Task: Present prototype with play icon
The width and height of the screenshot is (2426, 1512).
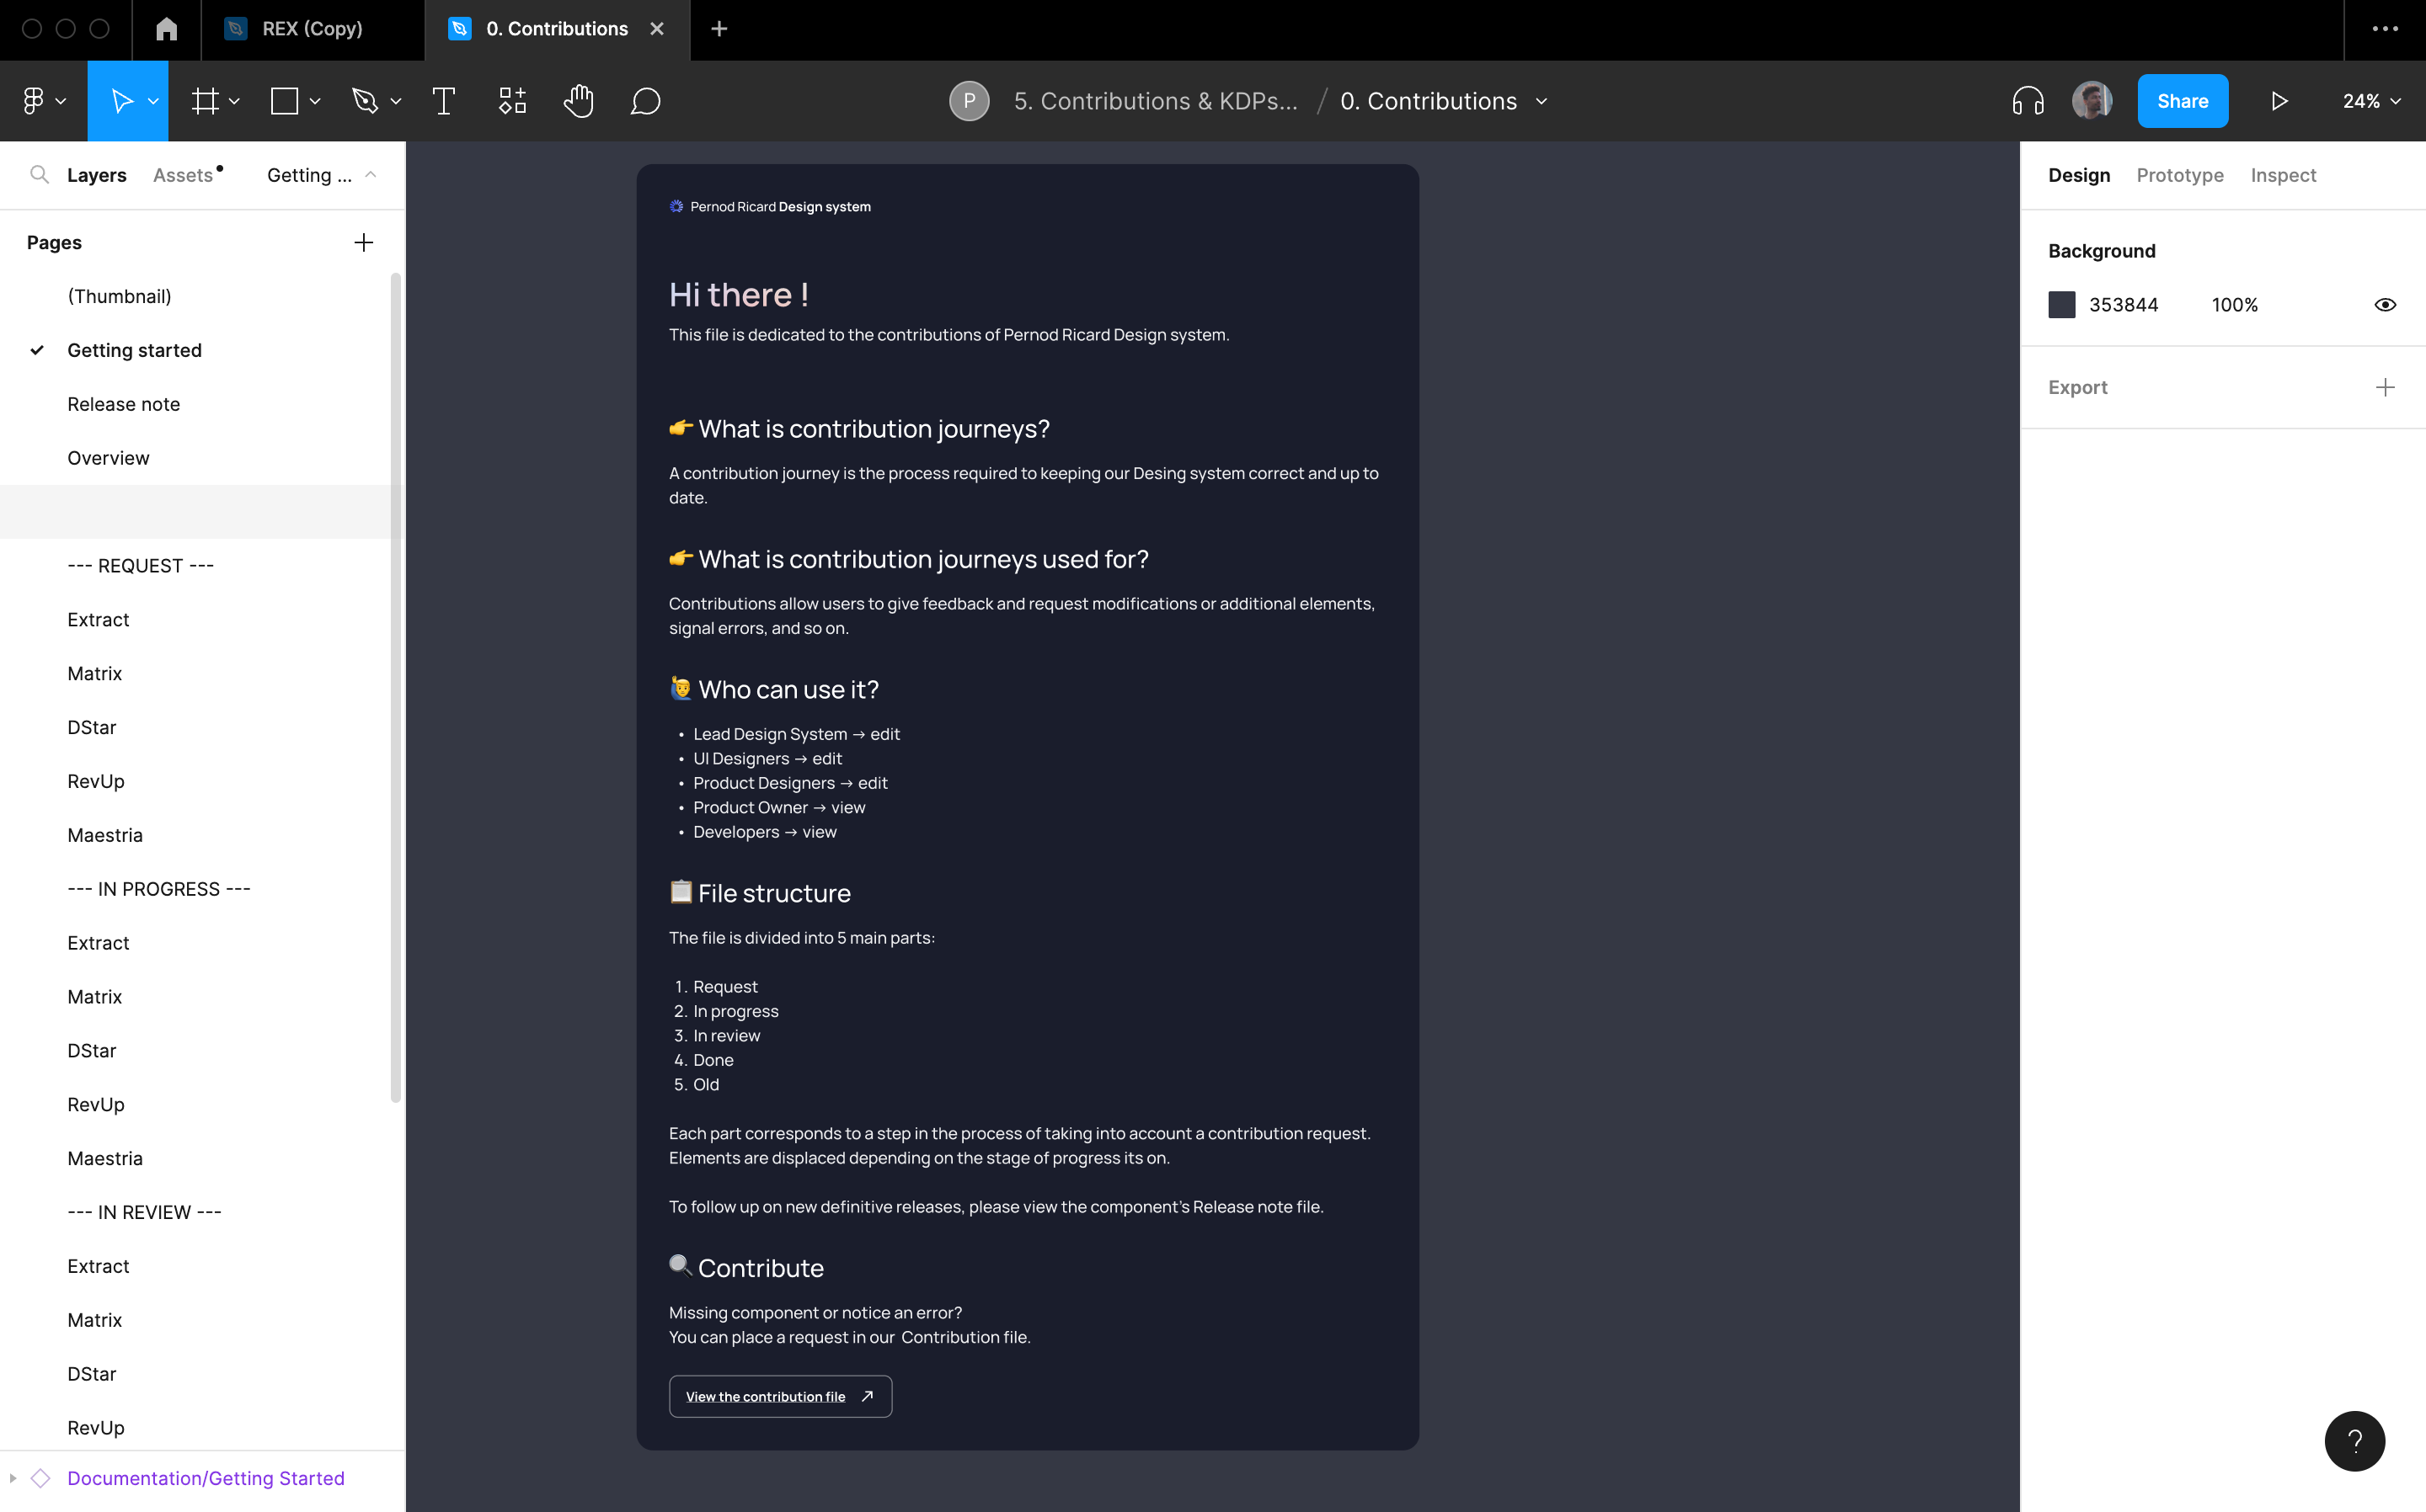Action: 2279,101
